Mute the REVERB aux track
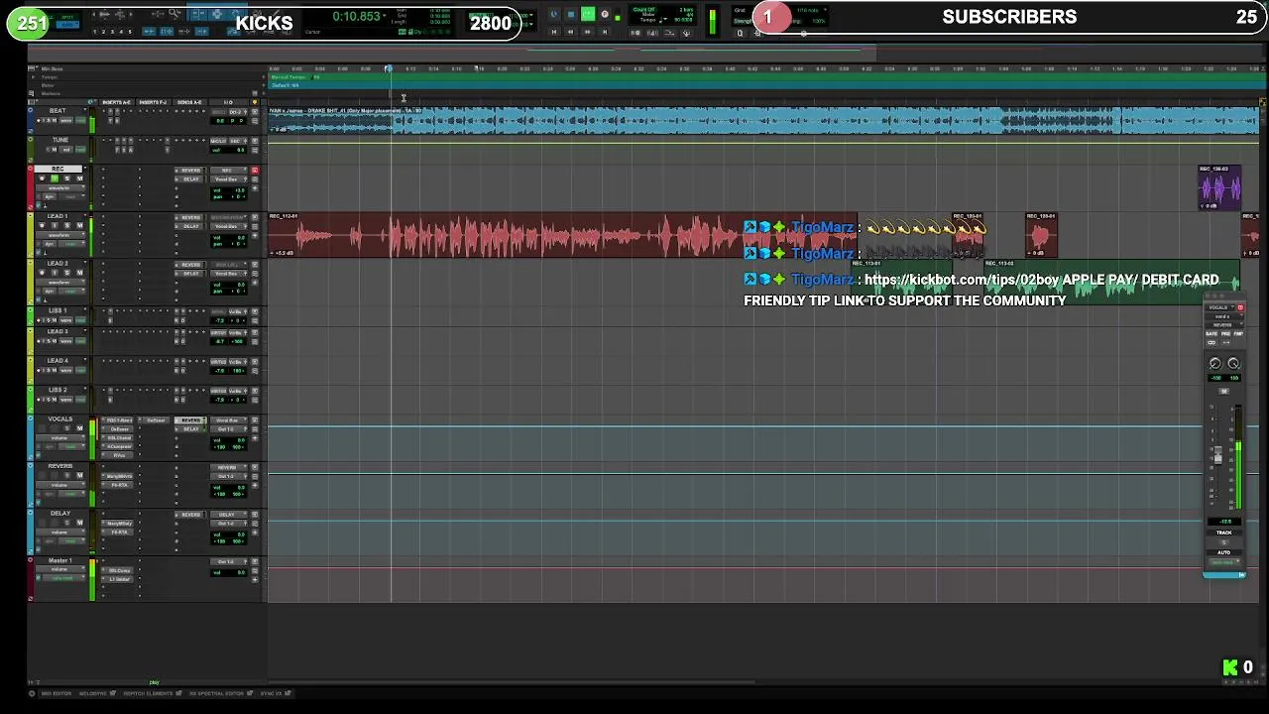This screenshot has height=714, width=1269. pos(79,475)
